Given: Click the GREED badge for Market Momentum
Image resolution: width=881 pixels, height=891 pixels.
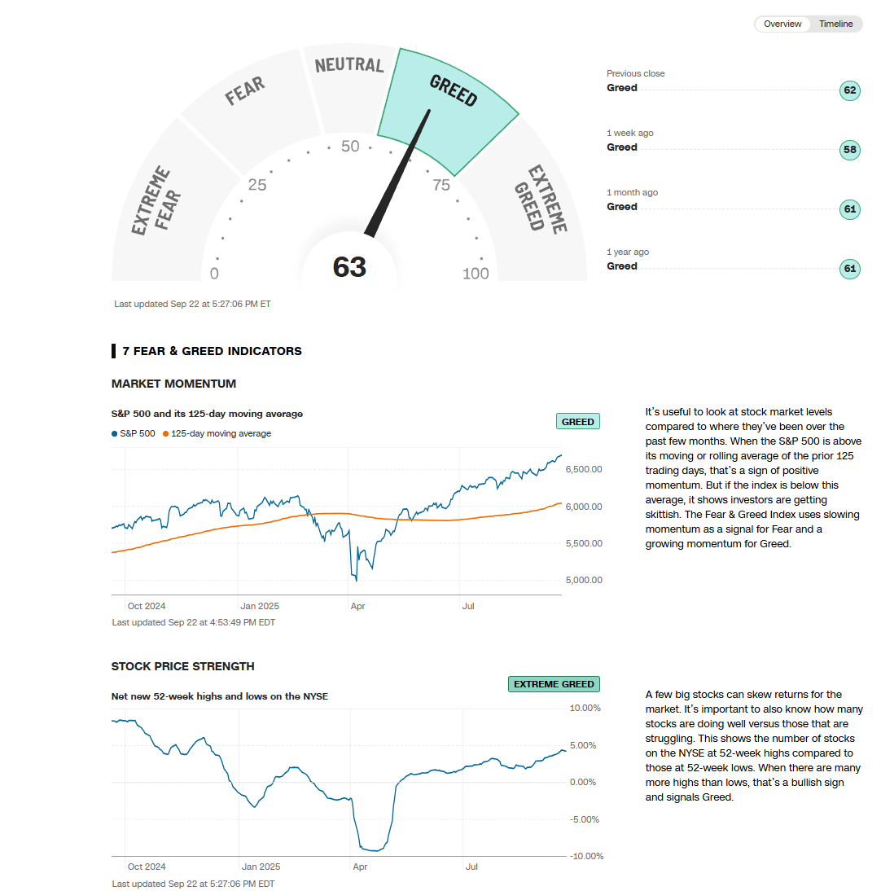Looking at the screenshot, I should [578, 421].
